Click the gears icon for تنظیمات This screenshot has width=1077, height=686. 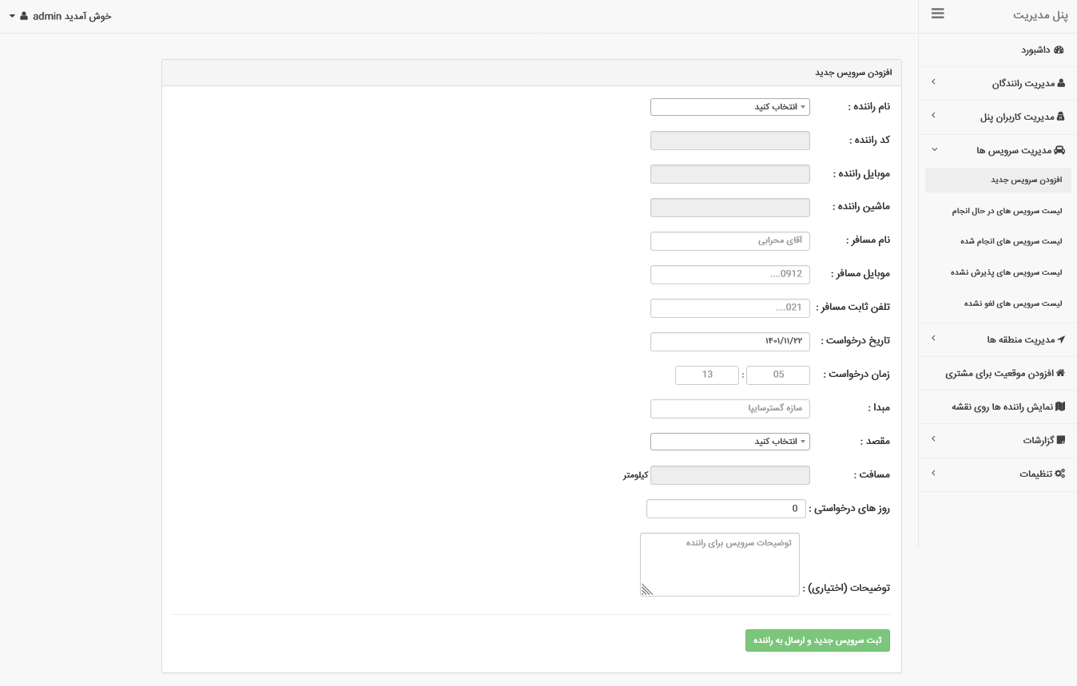(x=1059, y=474)
